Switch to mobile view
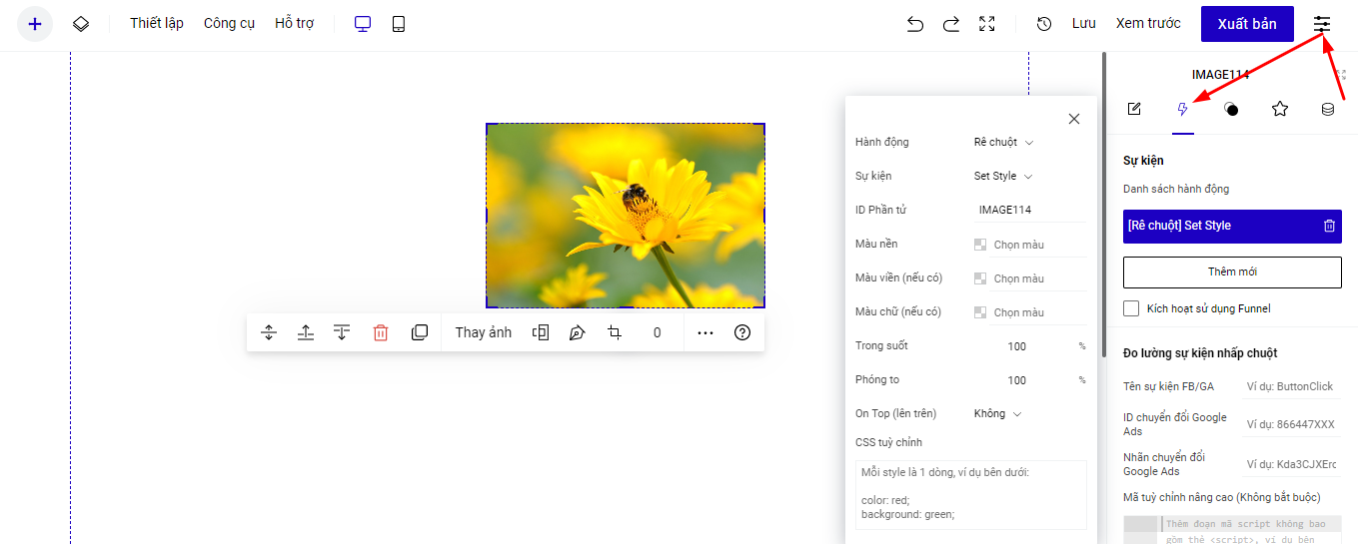 pos(399,24)
